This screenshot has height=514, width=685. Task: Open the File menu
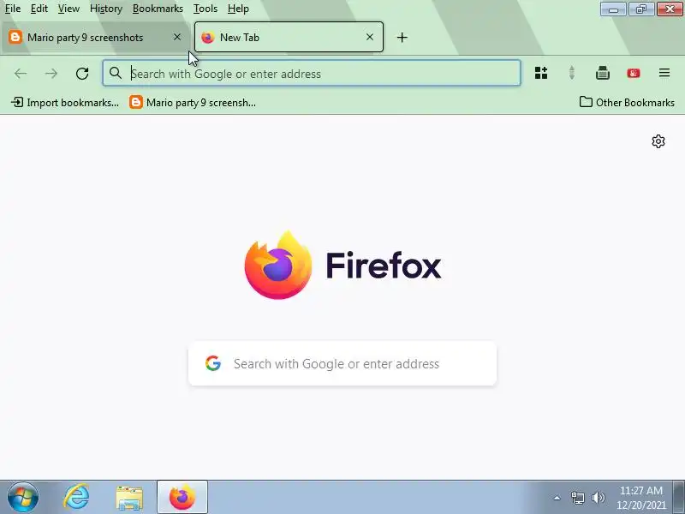point(13,9)
